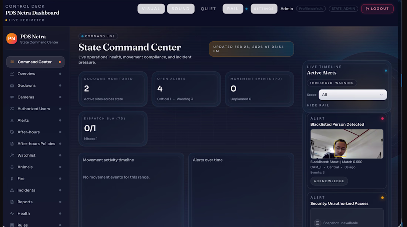Go to the Cameras section
The image size is (407, 227).
click(x=35, y=97)
